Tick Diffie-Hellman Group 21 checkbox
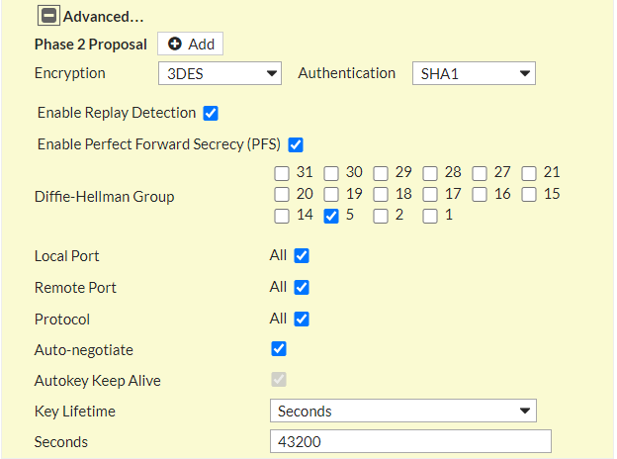The image size is (617, 459). [x=529, y=173]
